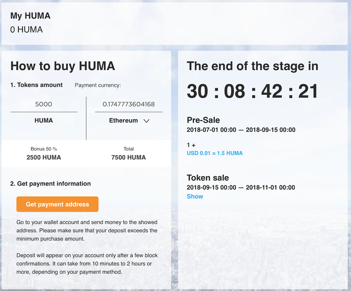Screen dimensions: 351x291
Task: Click the Token sale stage heading
Action: coord(208,177)
